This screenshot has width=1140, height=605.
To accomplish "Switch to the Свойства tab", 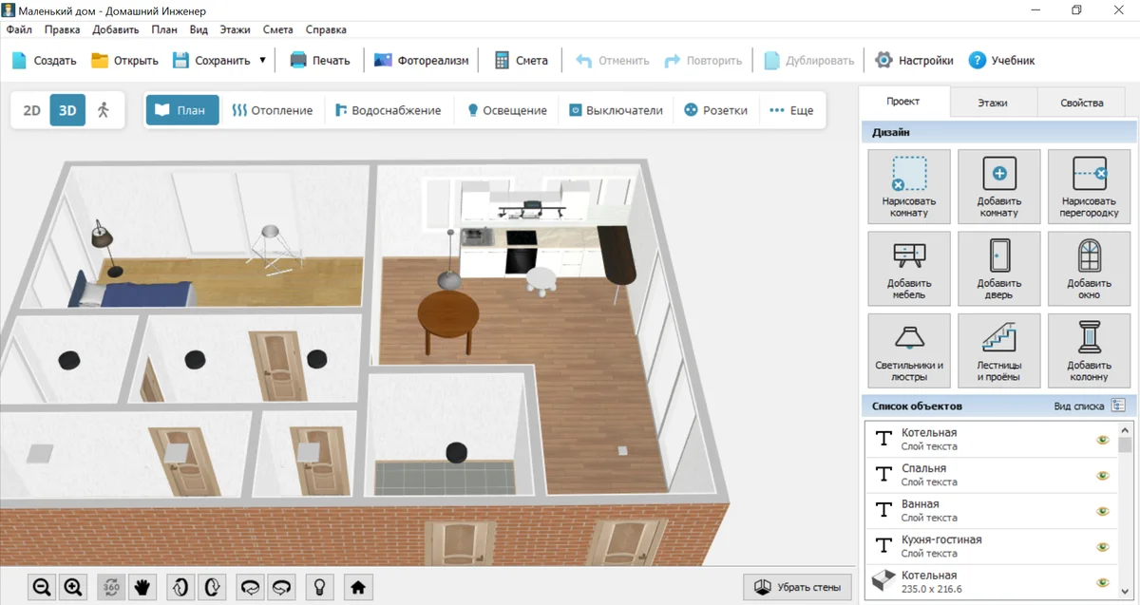I will pyautogui.click(x=1083, y=103).
